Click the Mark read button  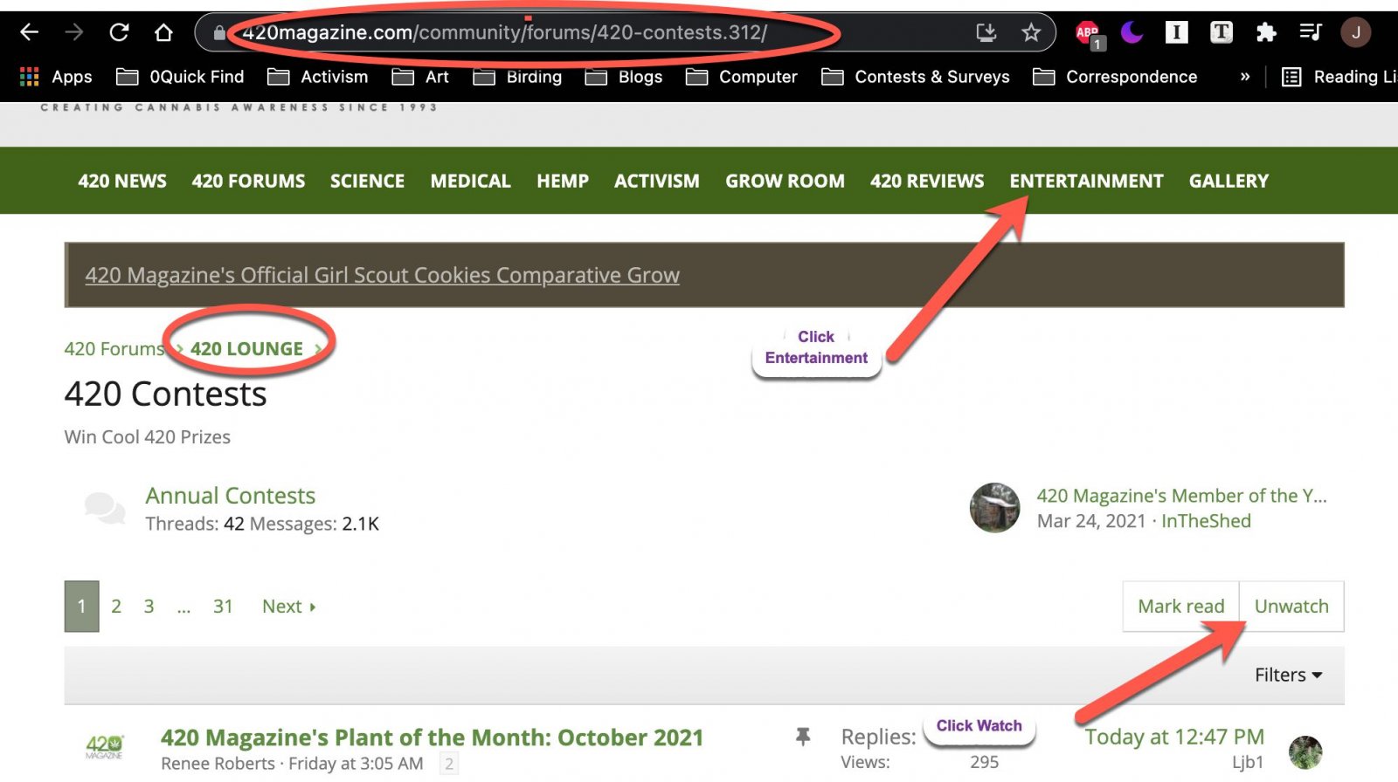[x=1180, y=607]
